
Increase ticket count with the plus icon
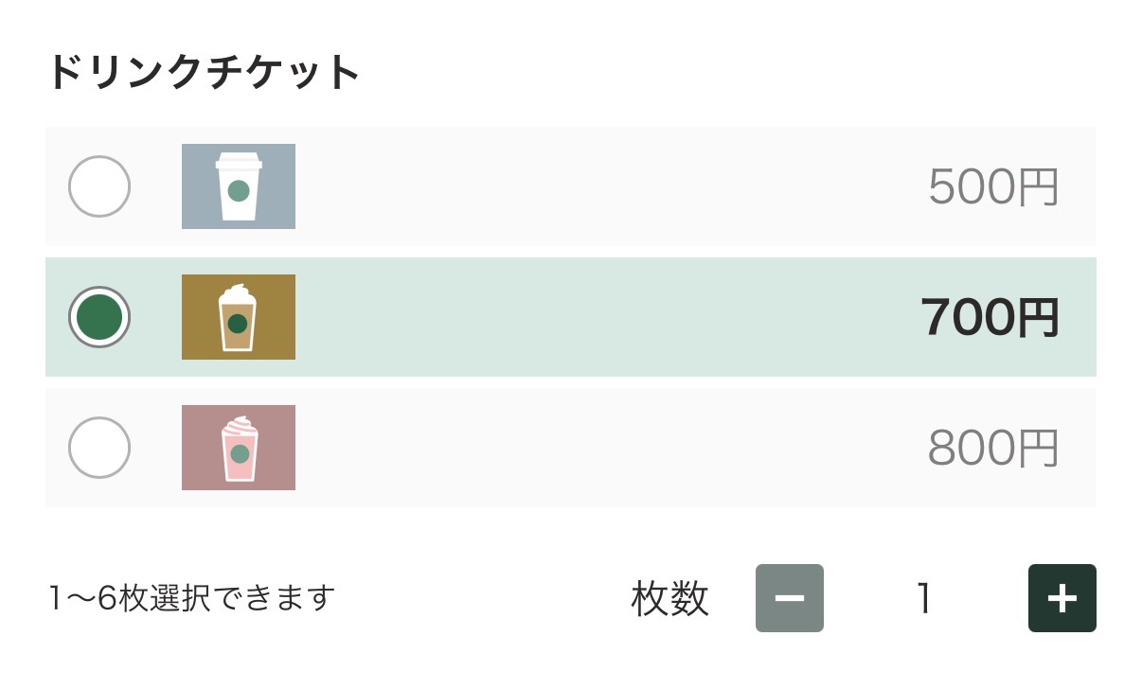[1062, 598]
